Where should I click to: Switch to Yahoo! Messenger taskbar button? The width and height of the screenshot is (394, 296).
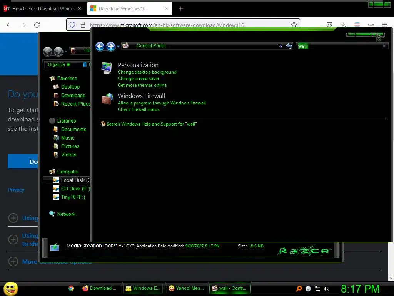coord(187,288)
